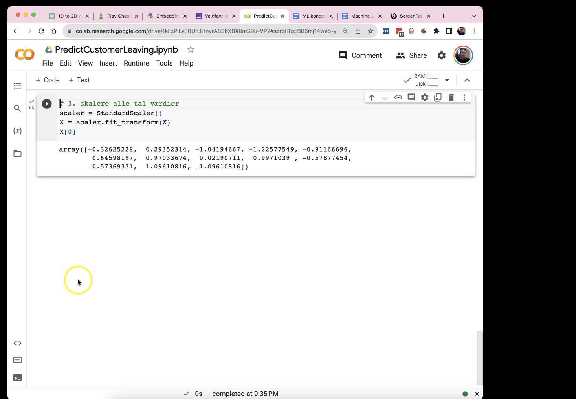Copy link to the selected cell
576x399 pixels.
pyautogui.click(x=398, y=97)
